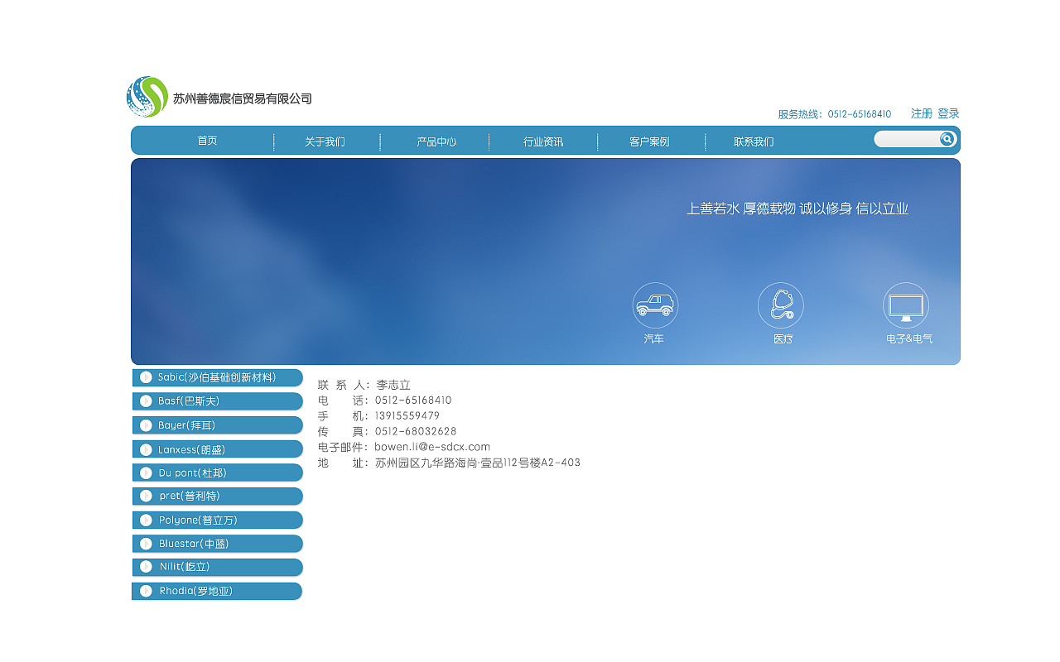Click arrow icon beside Nilit item
Viewport: 1060px width, 662px height.
point(147,568)
